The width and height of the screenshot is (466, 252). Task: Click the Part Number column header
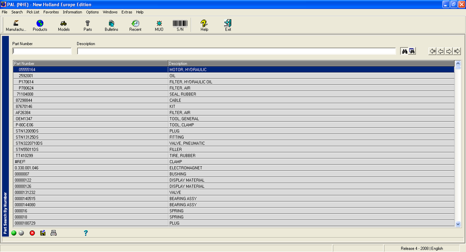click(91, 63)
